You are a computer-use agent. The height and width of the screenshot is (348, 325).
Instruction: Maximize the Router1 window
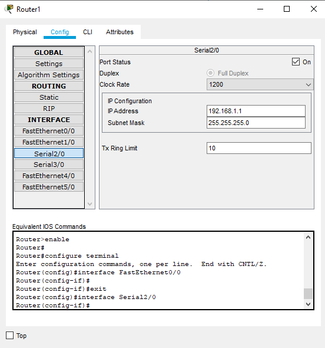pos(287,9)
